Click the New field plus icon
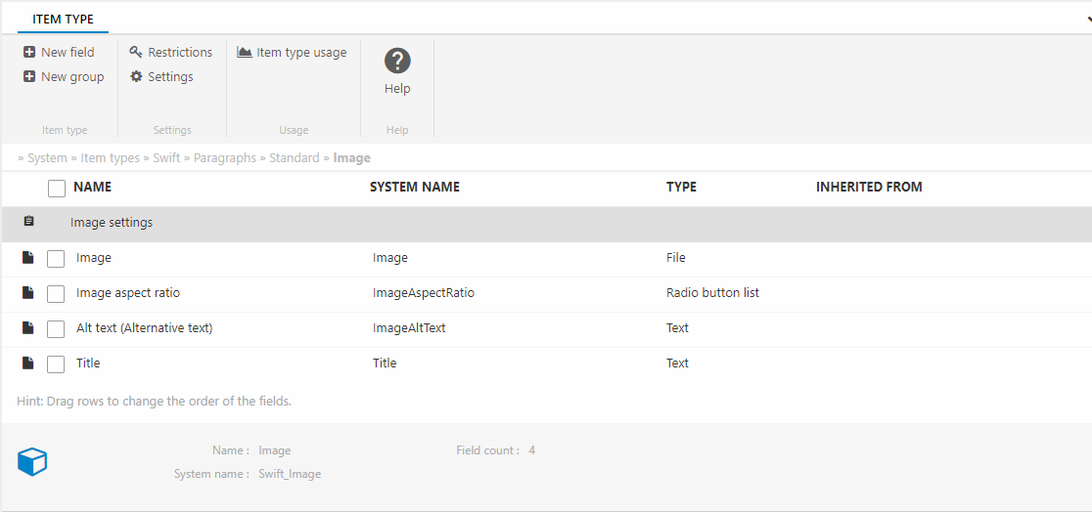This screenshot has width=1092, height=512. tap(29, 53)
